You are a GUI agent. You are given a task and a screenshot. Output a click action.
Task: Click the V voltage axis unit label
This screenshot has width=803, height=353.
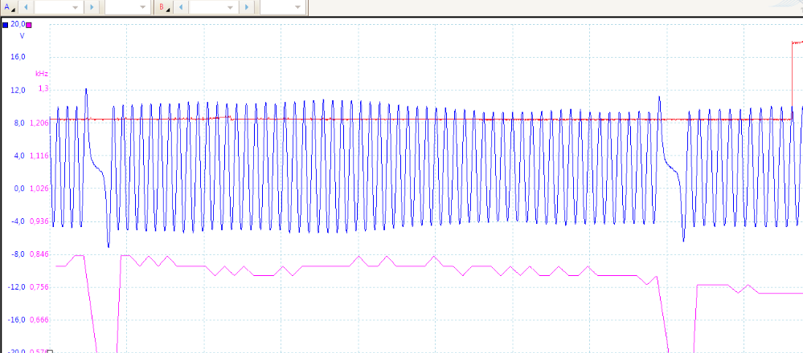(22, 37)
